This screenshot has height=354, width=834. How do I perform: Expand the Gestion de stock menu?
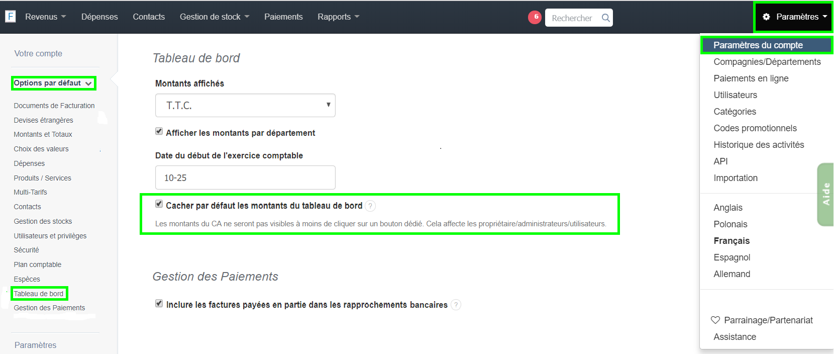[215, 17]
